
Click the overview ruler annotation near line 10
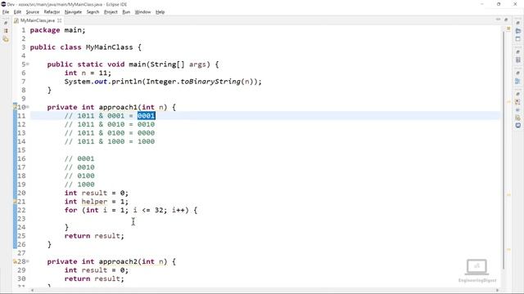click(x=508, y=101)
